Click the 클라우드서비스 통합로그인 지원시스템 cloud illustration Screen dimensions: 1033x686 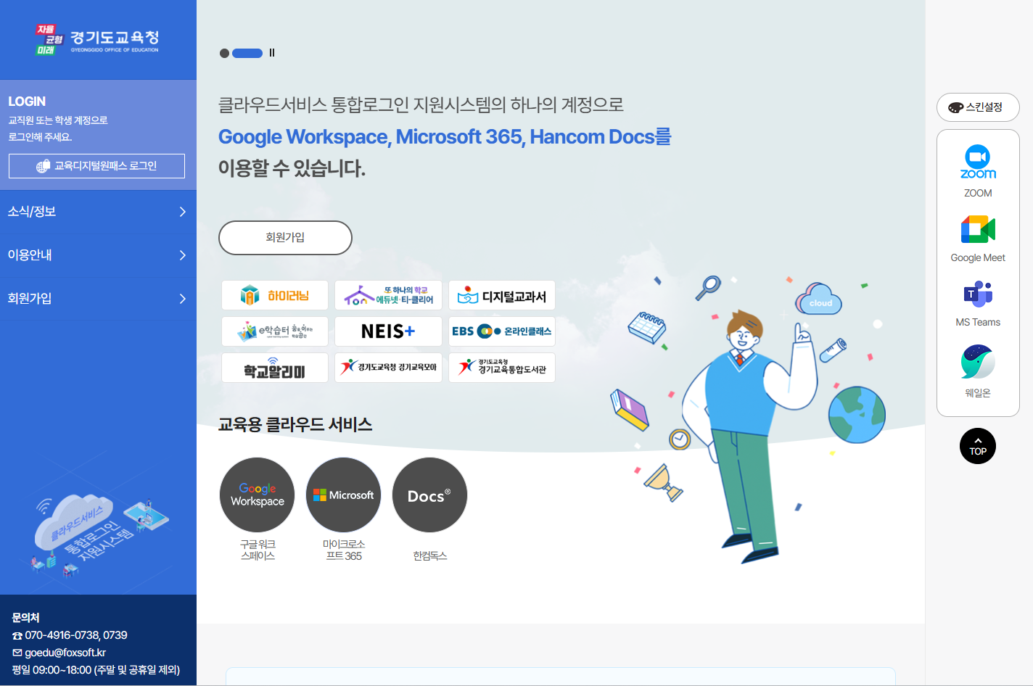pyautogui.click(x=100, y=535)
